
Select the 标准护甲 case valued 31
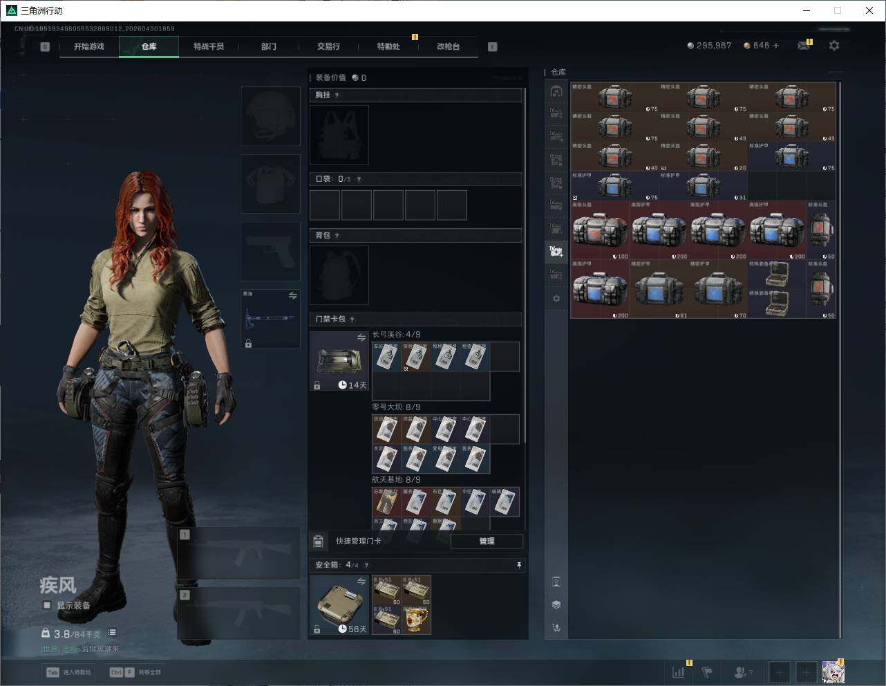point(704,186)
